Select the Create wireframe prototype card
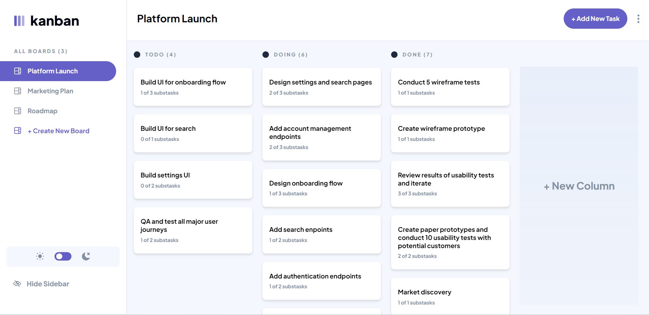Viewport: 649px width, 315px height. (450, 133)
